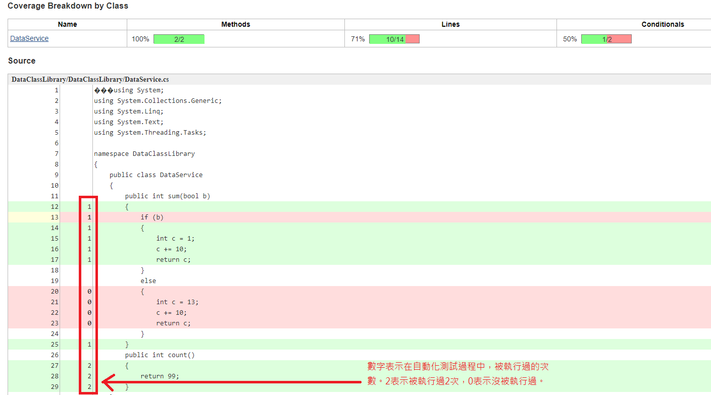The height and width of the screenshot is (395, 711).
Task: Click line number 20
Action: point(55,292)
